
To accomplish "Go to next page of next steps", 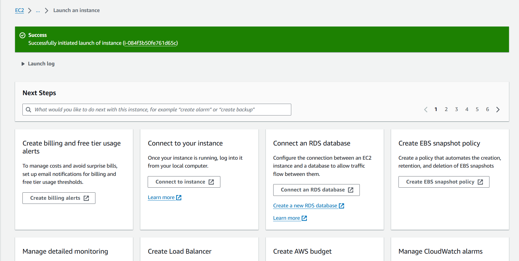I will (498, 110).
